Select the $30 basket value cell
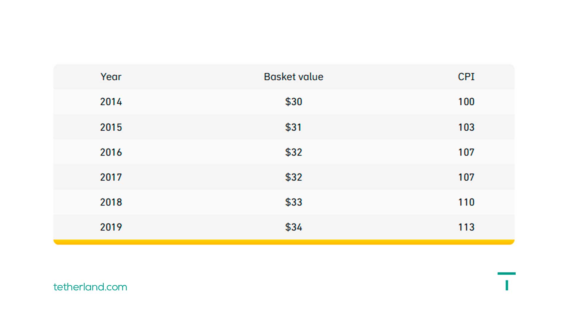569x320 pixels. pos(293,102)
